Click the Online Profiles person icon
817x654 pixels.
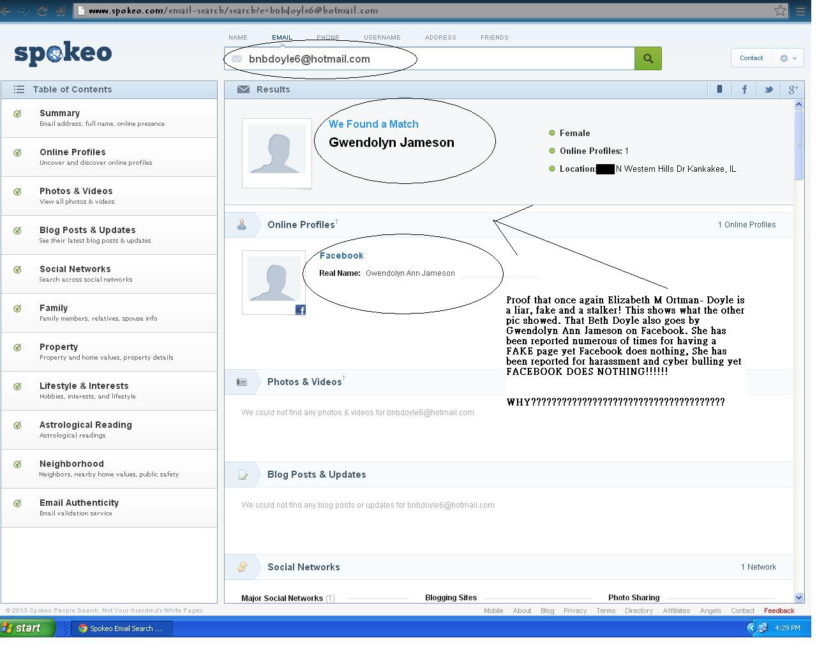242,224
